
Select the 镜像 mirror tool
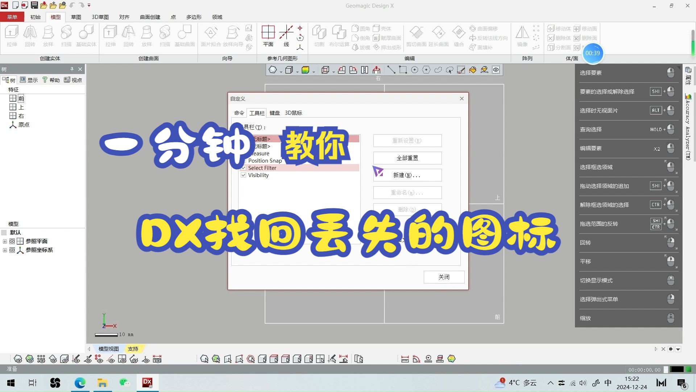(522, 36)
